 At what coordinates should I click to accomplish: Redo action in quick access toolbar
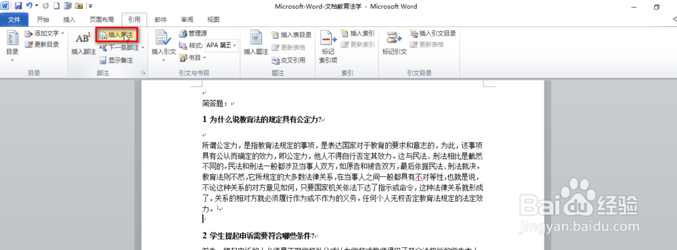tap(46, 6)
